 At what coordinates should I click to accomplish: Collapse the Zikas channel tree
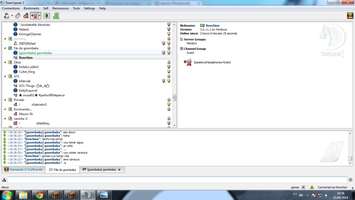coord(5,62)
